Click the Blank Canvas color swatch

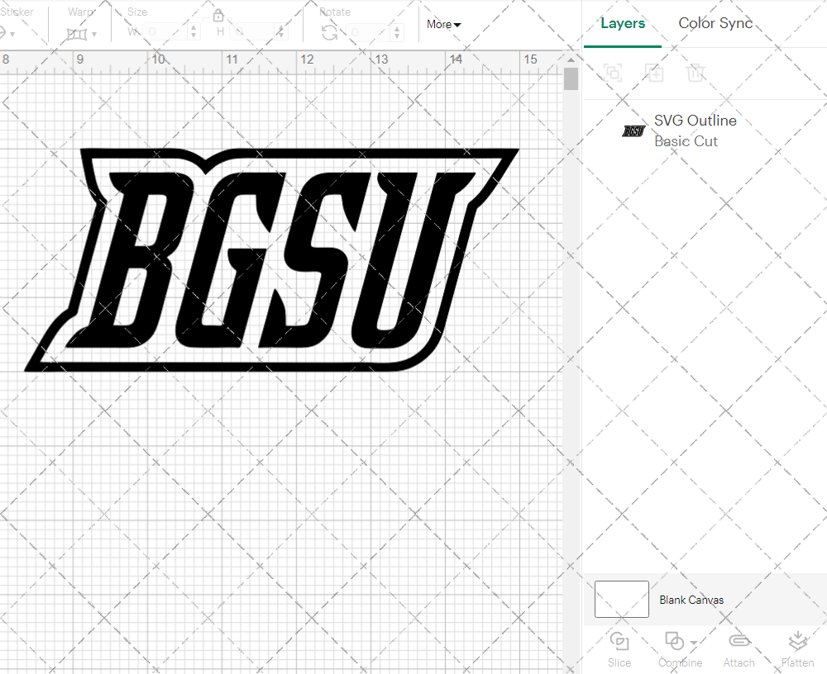pyautogui.click(x=621, y=600)
